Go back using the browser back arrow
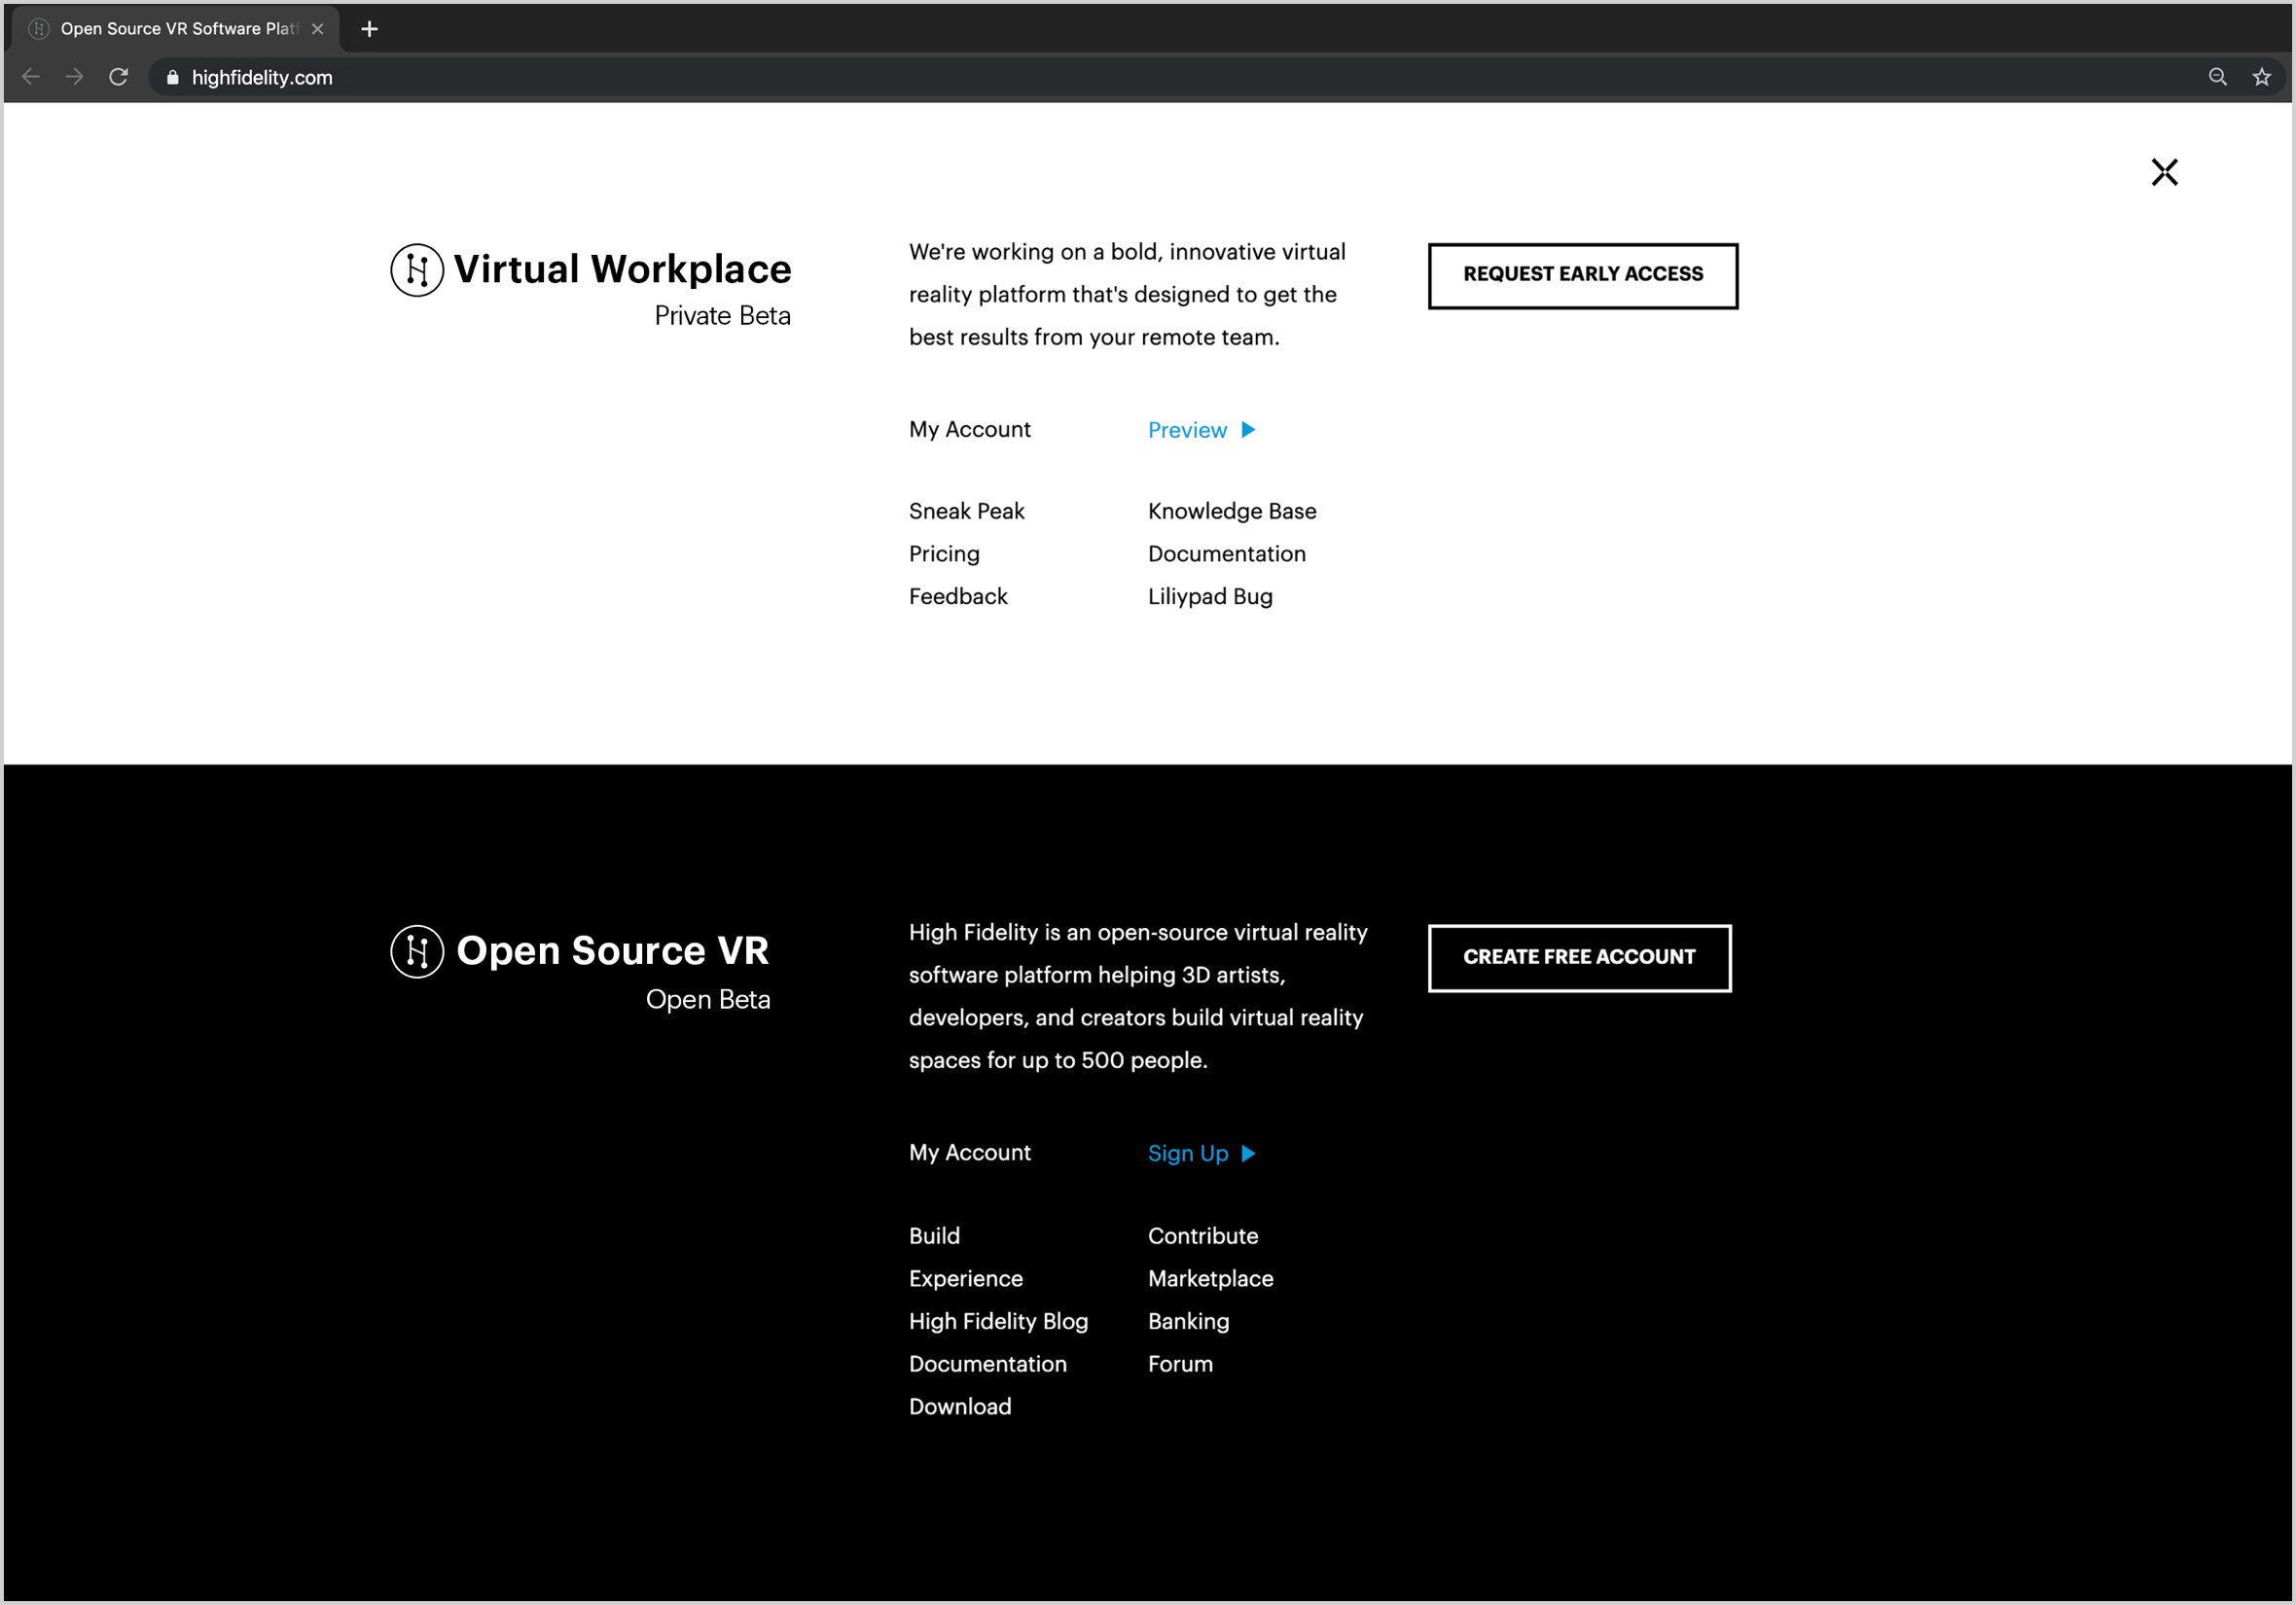The height and width of the screenshot is (1605, 2296). [31, 77]
